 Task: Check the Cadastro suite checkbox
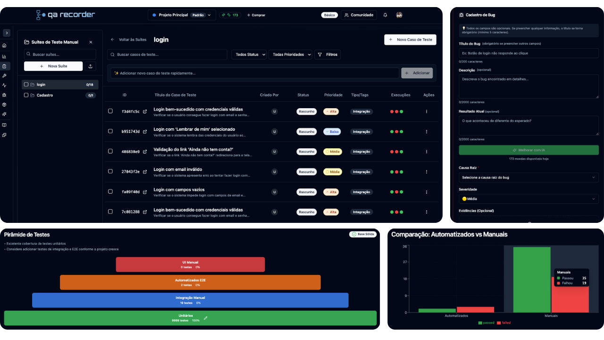(x=26, y=95)
